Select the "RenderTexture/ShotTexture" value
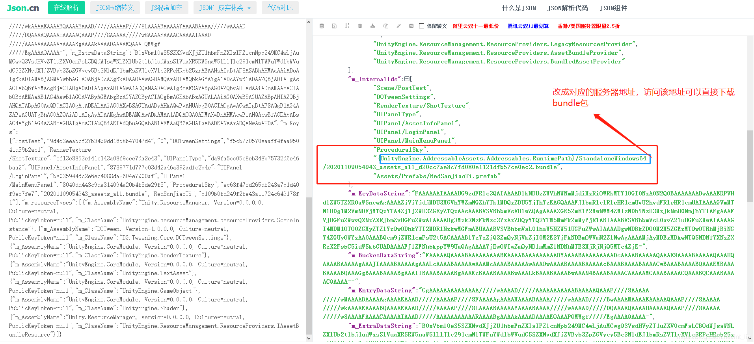 (x=421, y=106)
